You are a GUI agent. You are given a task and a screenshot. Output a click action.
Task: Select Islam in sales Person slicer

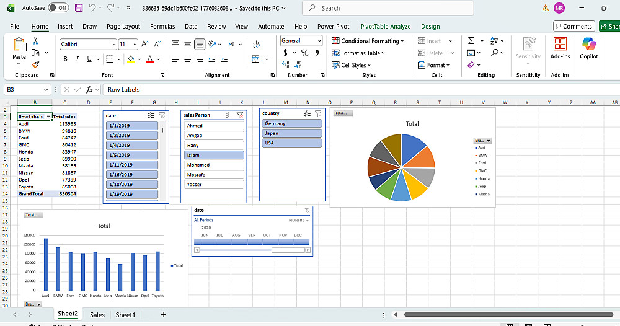(214, 155)
